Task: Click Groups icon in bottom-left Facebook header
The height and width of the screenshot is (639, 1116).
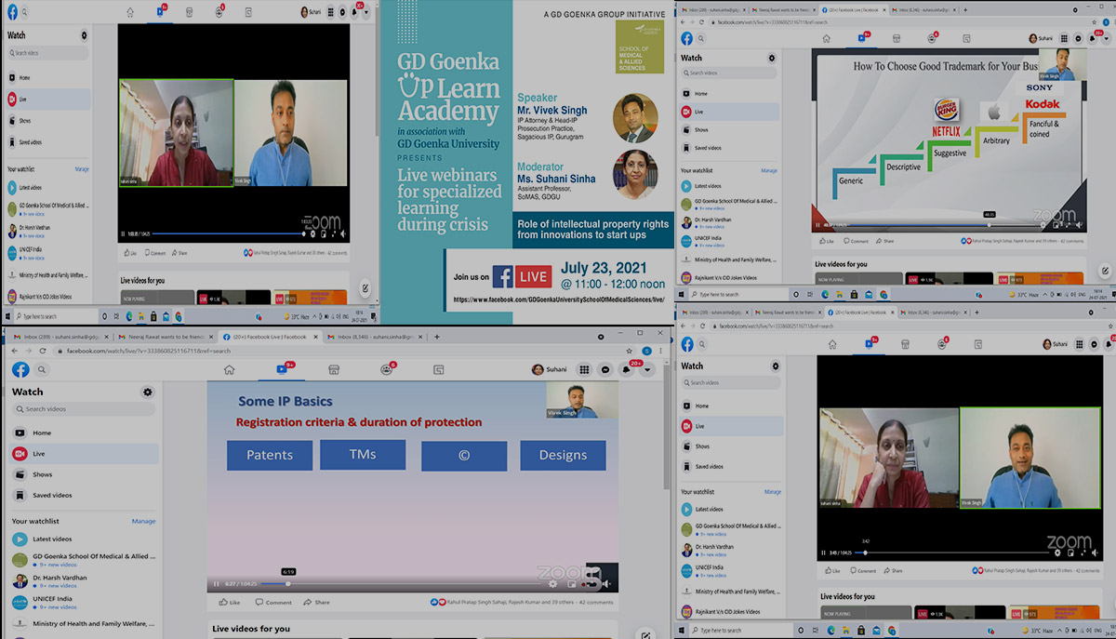Action: [x=386, y=369]
